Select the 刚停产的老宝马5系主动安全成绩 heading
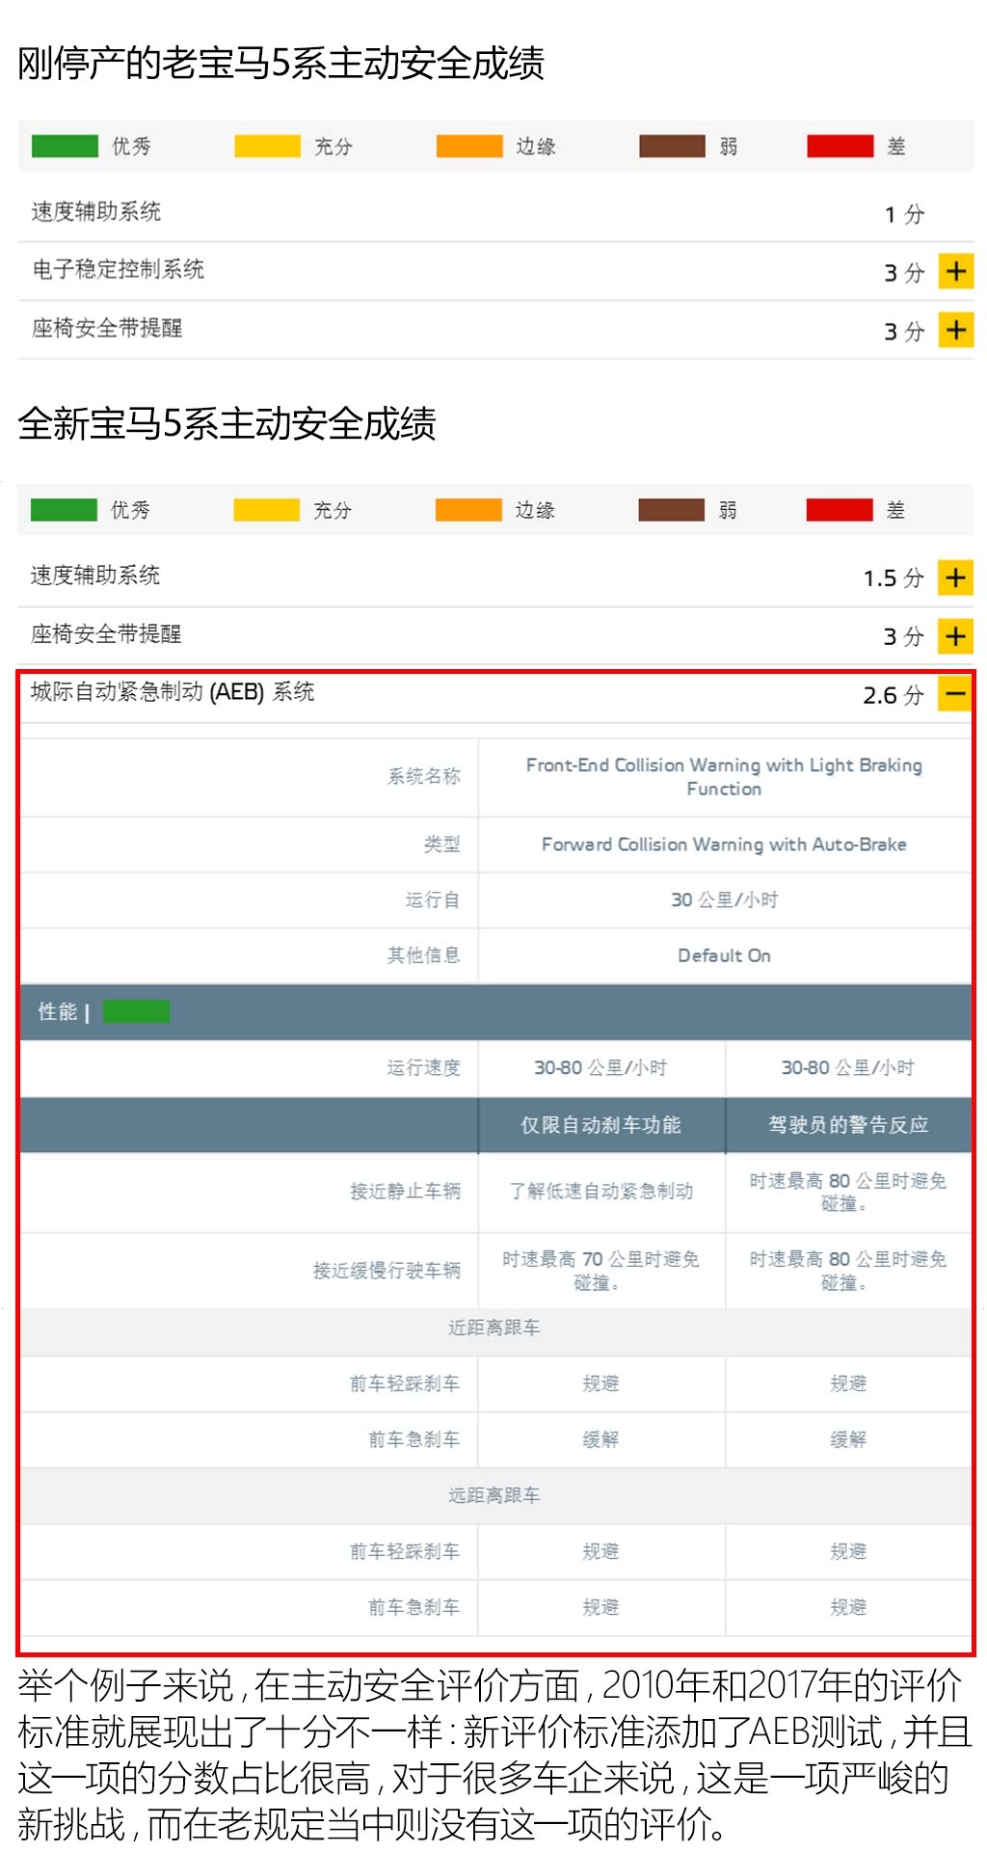 pos(280,64)
